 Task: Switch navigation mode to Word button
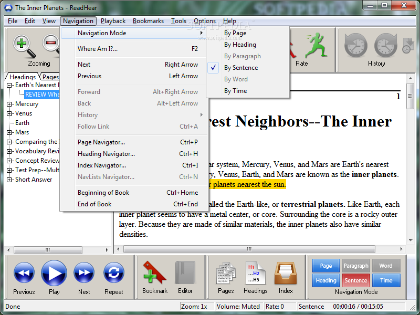click(x=386, y=266)
